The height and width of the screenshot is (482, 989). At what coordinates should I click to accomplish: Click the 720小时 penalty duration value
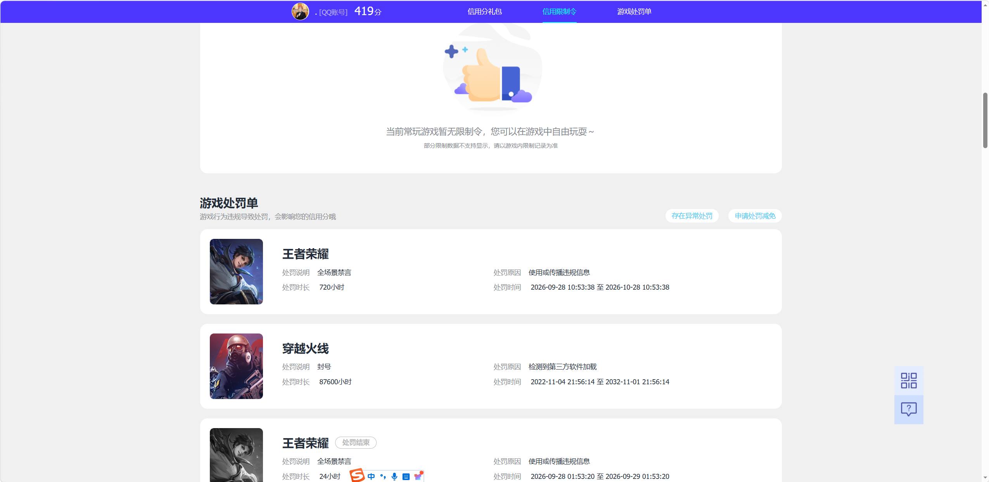click(332, 287)
